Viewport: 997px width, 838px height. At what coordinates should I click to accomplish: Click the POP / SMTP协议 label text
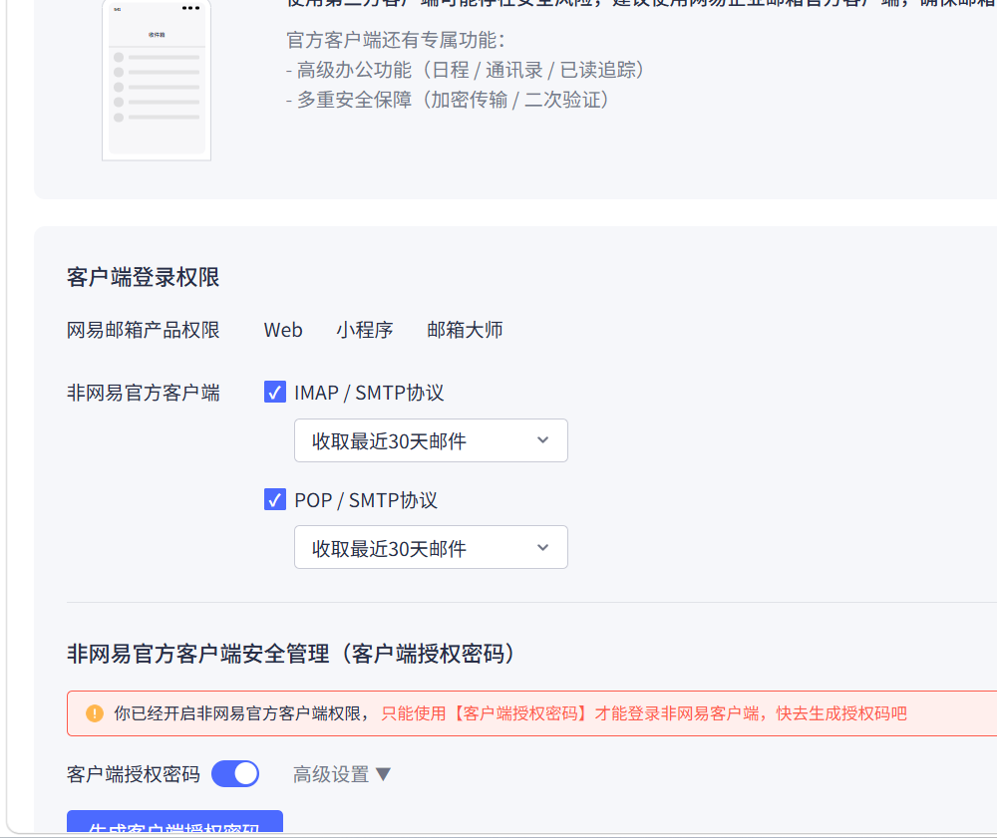366,500
